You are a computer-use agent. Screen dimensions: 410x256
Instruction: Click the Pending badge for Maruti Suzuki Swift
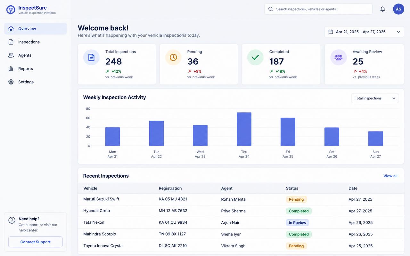click(296, 199)
